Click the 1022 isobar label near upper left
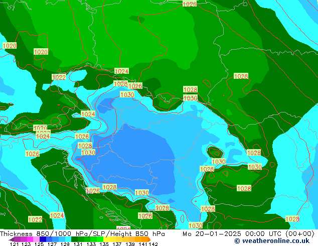The height and width of the screenshot is (246, 318). point(59,77)
